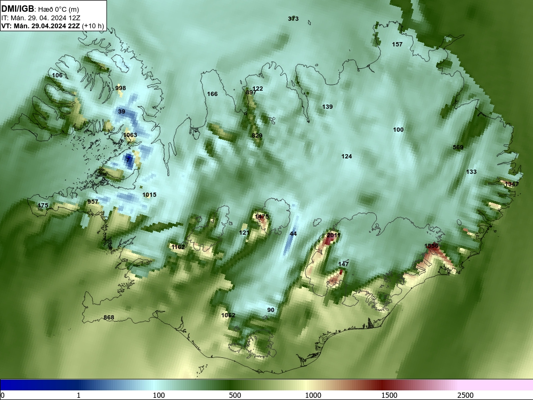Image resolution: width=533 pixels, height=400 pixels.
Task: Click the 139 value label
Action: tap(327, 107)
